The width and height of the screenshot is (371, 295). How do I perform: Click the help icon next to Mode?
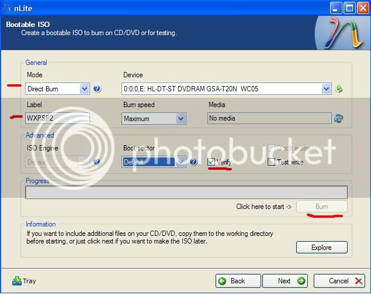point(97,89)
